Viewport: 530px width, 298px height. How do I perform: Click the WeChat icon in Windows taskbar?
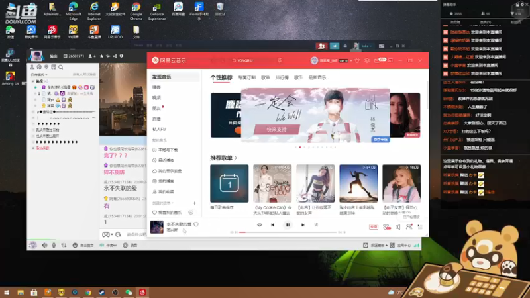tap(129, 292)
